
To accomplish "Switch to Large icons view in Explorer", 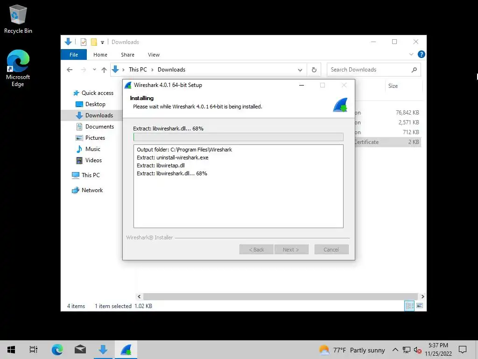I will pos(420,306).
